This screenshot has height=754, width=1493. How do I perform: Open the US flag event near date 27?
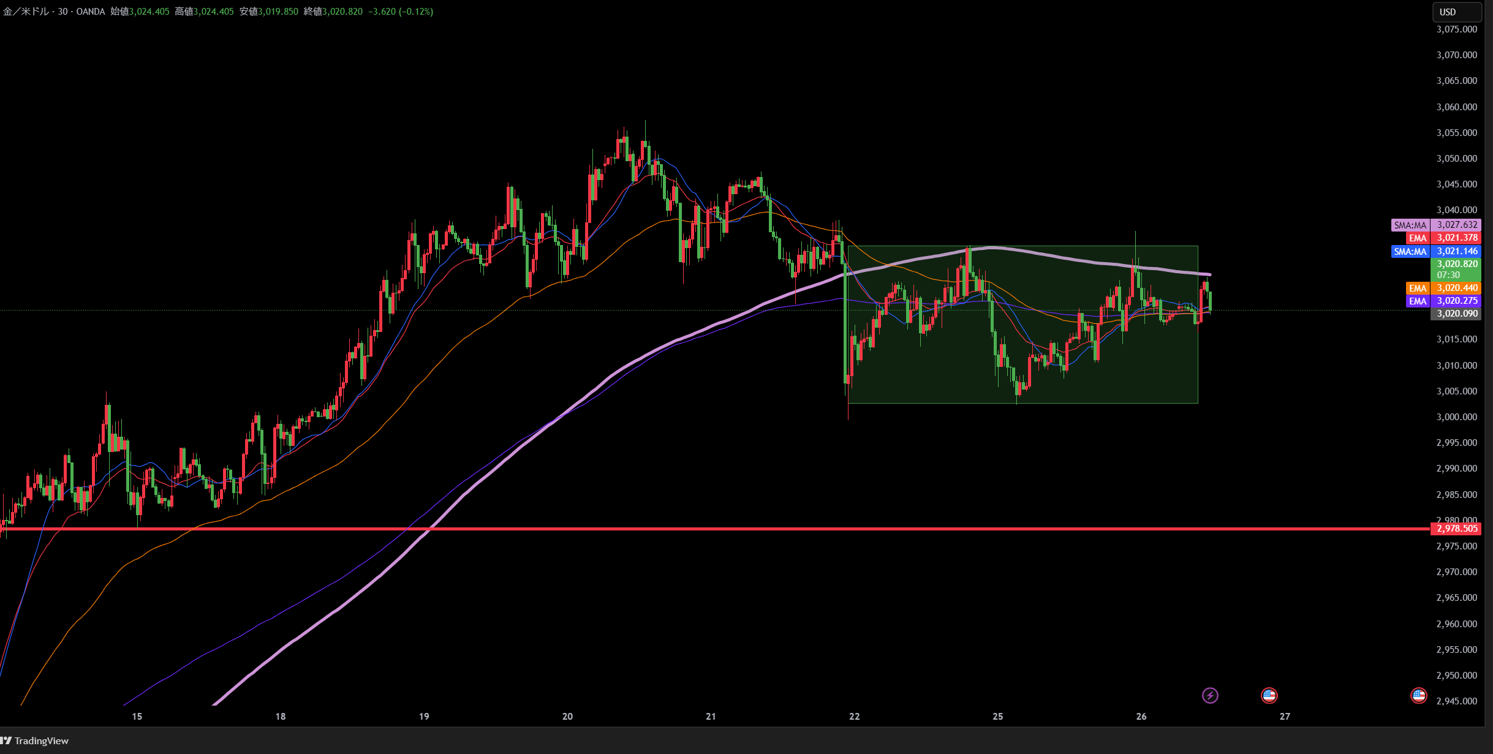(1269, 695)
